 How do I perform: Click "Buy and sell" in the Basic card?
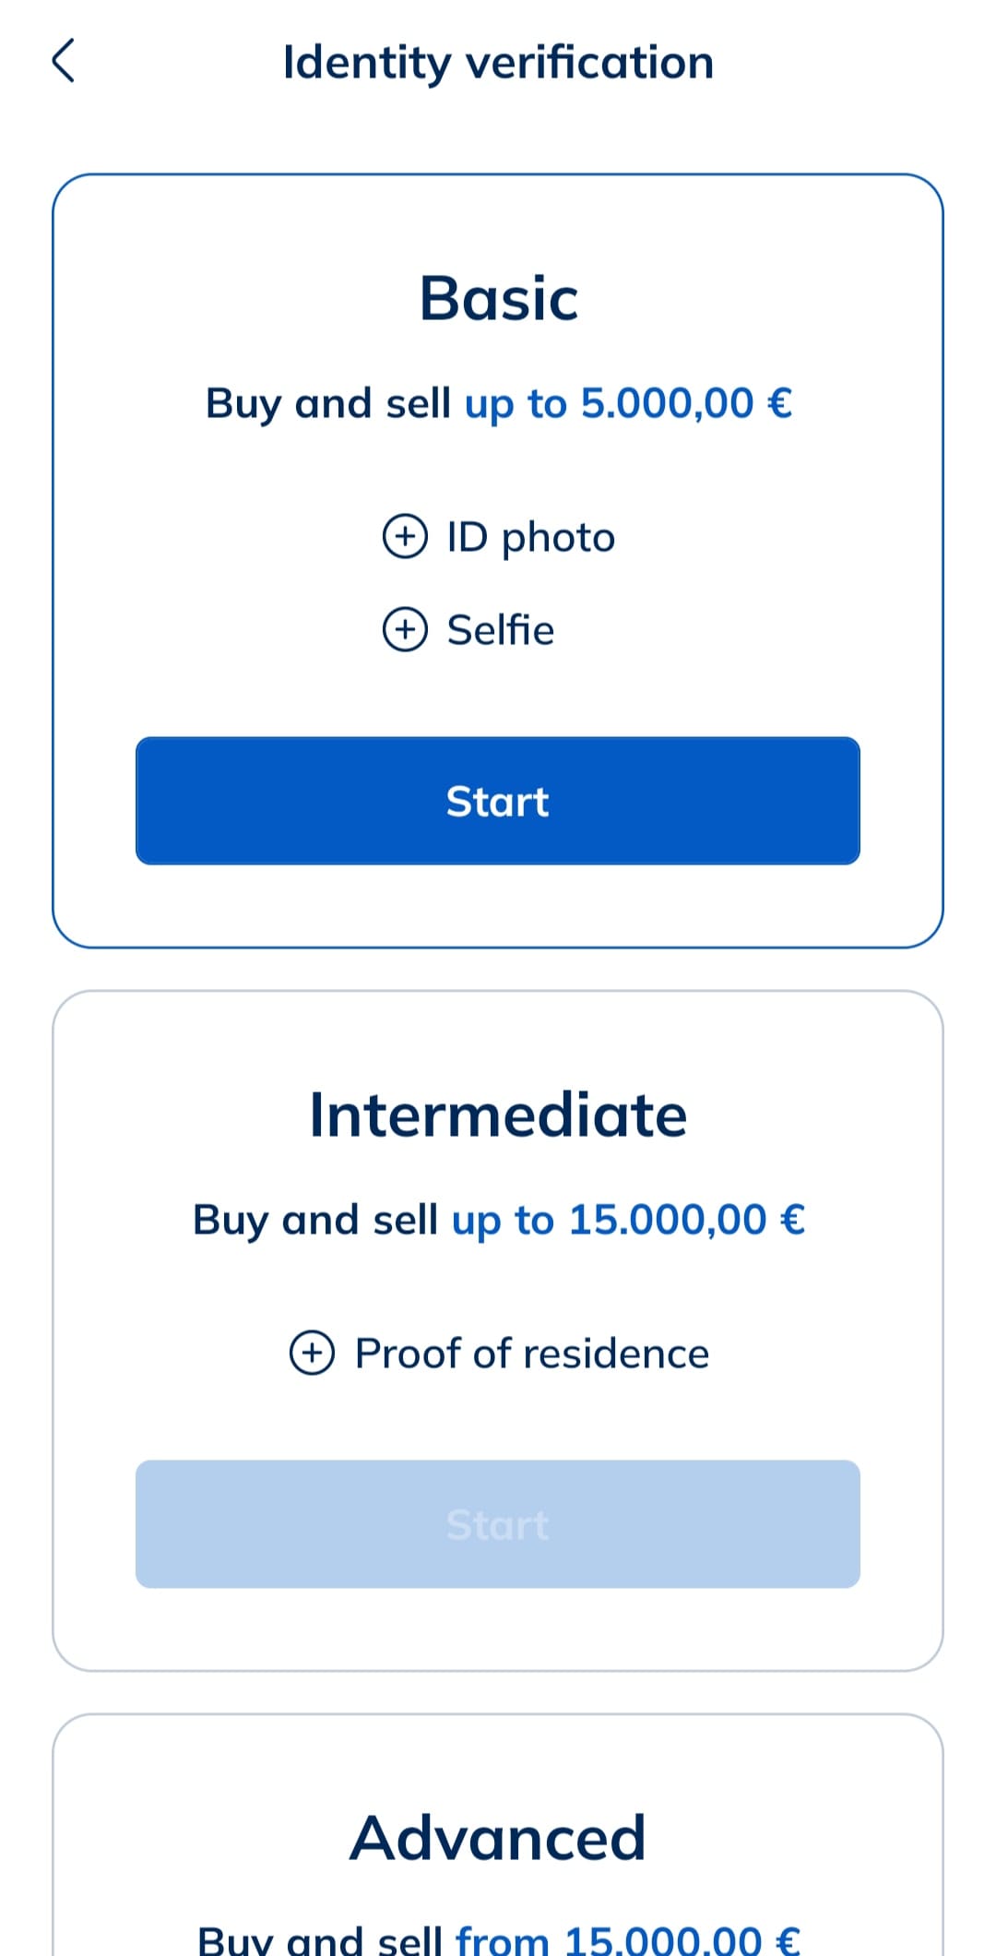point(327,403)
